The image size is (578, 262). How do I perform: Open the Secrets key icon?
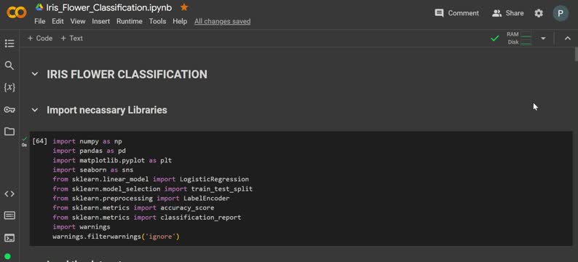9,109
